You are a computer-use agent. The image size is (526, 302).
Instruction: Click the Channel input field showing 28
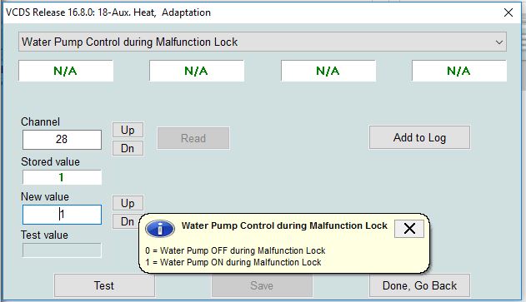tap(62, 140)
